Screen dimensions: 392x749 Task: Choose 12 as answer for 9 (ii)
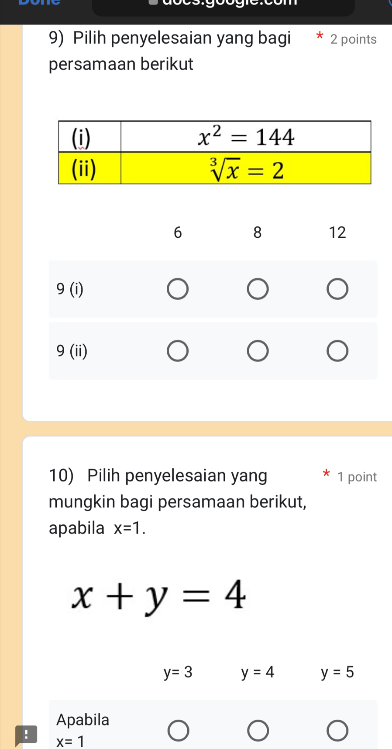(337, 351)
